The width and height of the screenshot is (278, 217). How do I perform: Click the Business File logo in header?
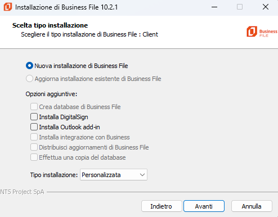tap(262, 31)
